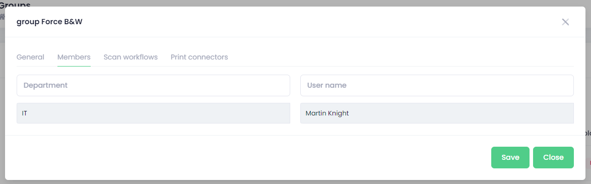The image size is (591, 184).
Task: Select the Members tab
Action: point(74,57)
